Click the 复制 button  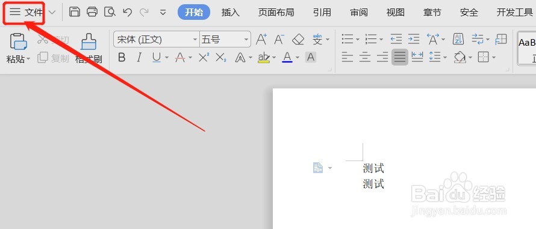53,58
